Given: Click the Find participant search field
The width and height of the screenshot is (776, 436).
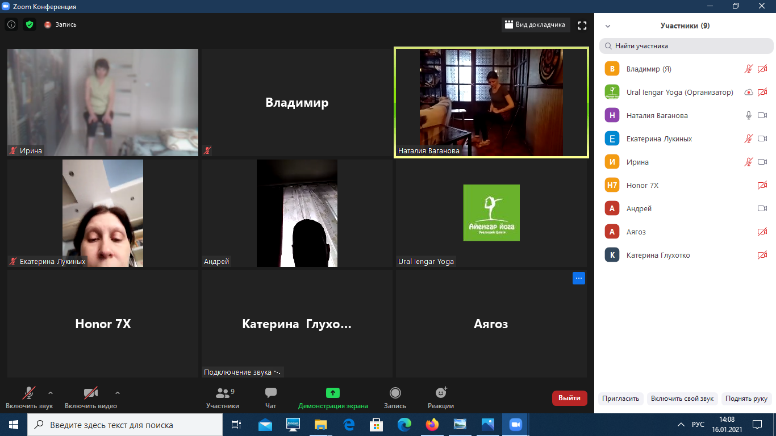Looking at the screenshot, I should tap(686, 46).
